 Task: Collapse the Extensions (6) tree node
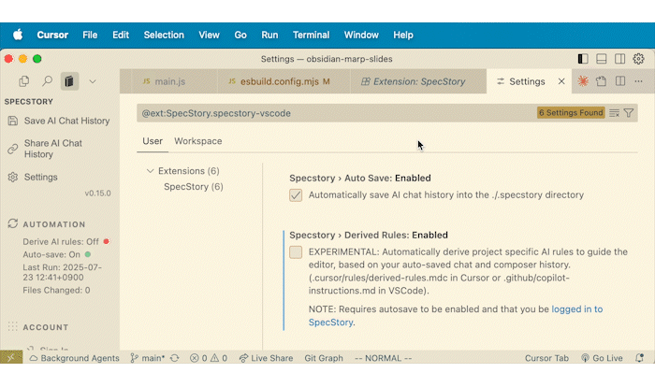[150, 171]
